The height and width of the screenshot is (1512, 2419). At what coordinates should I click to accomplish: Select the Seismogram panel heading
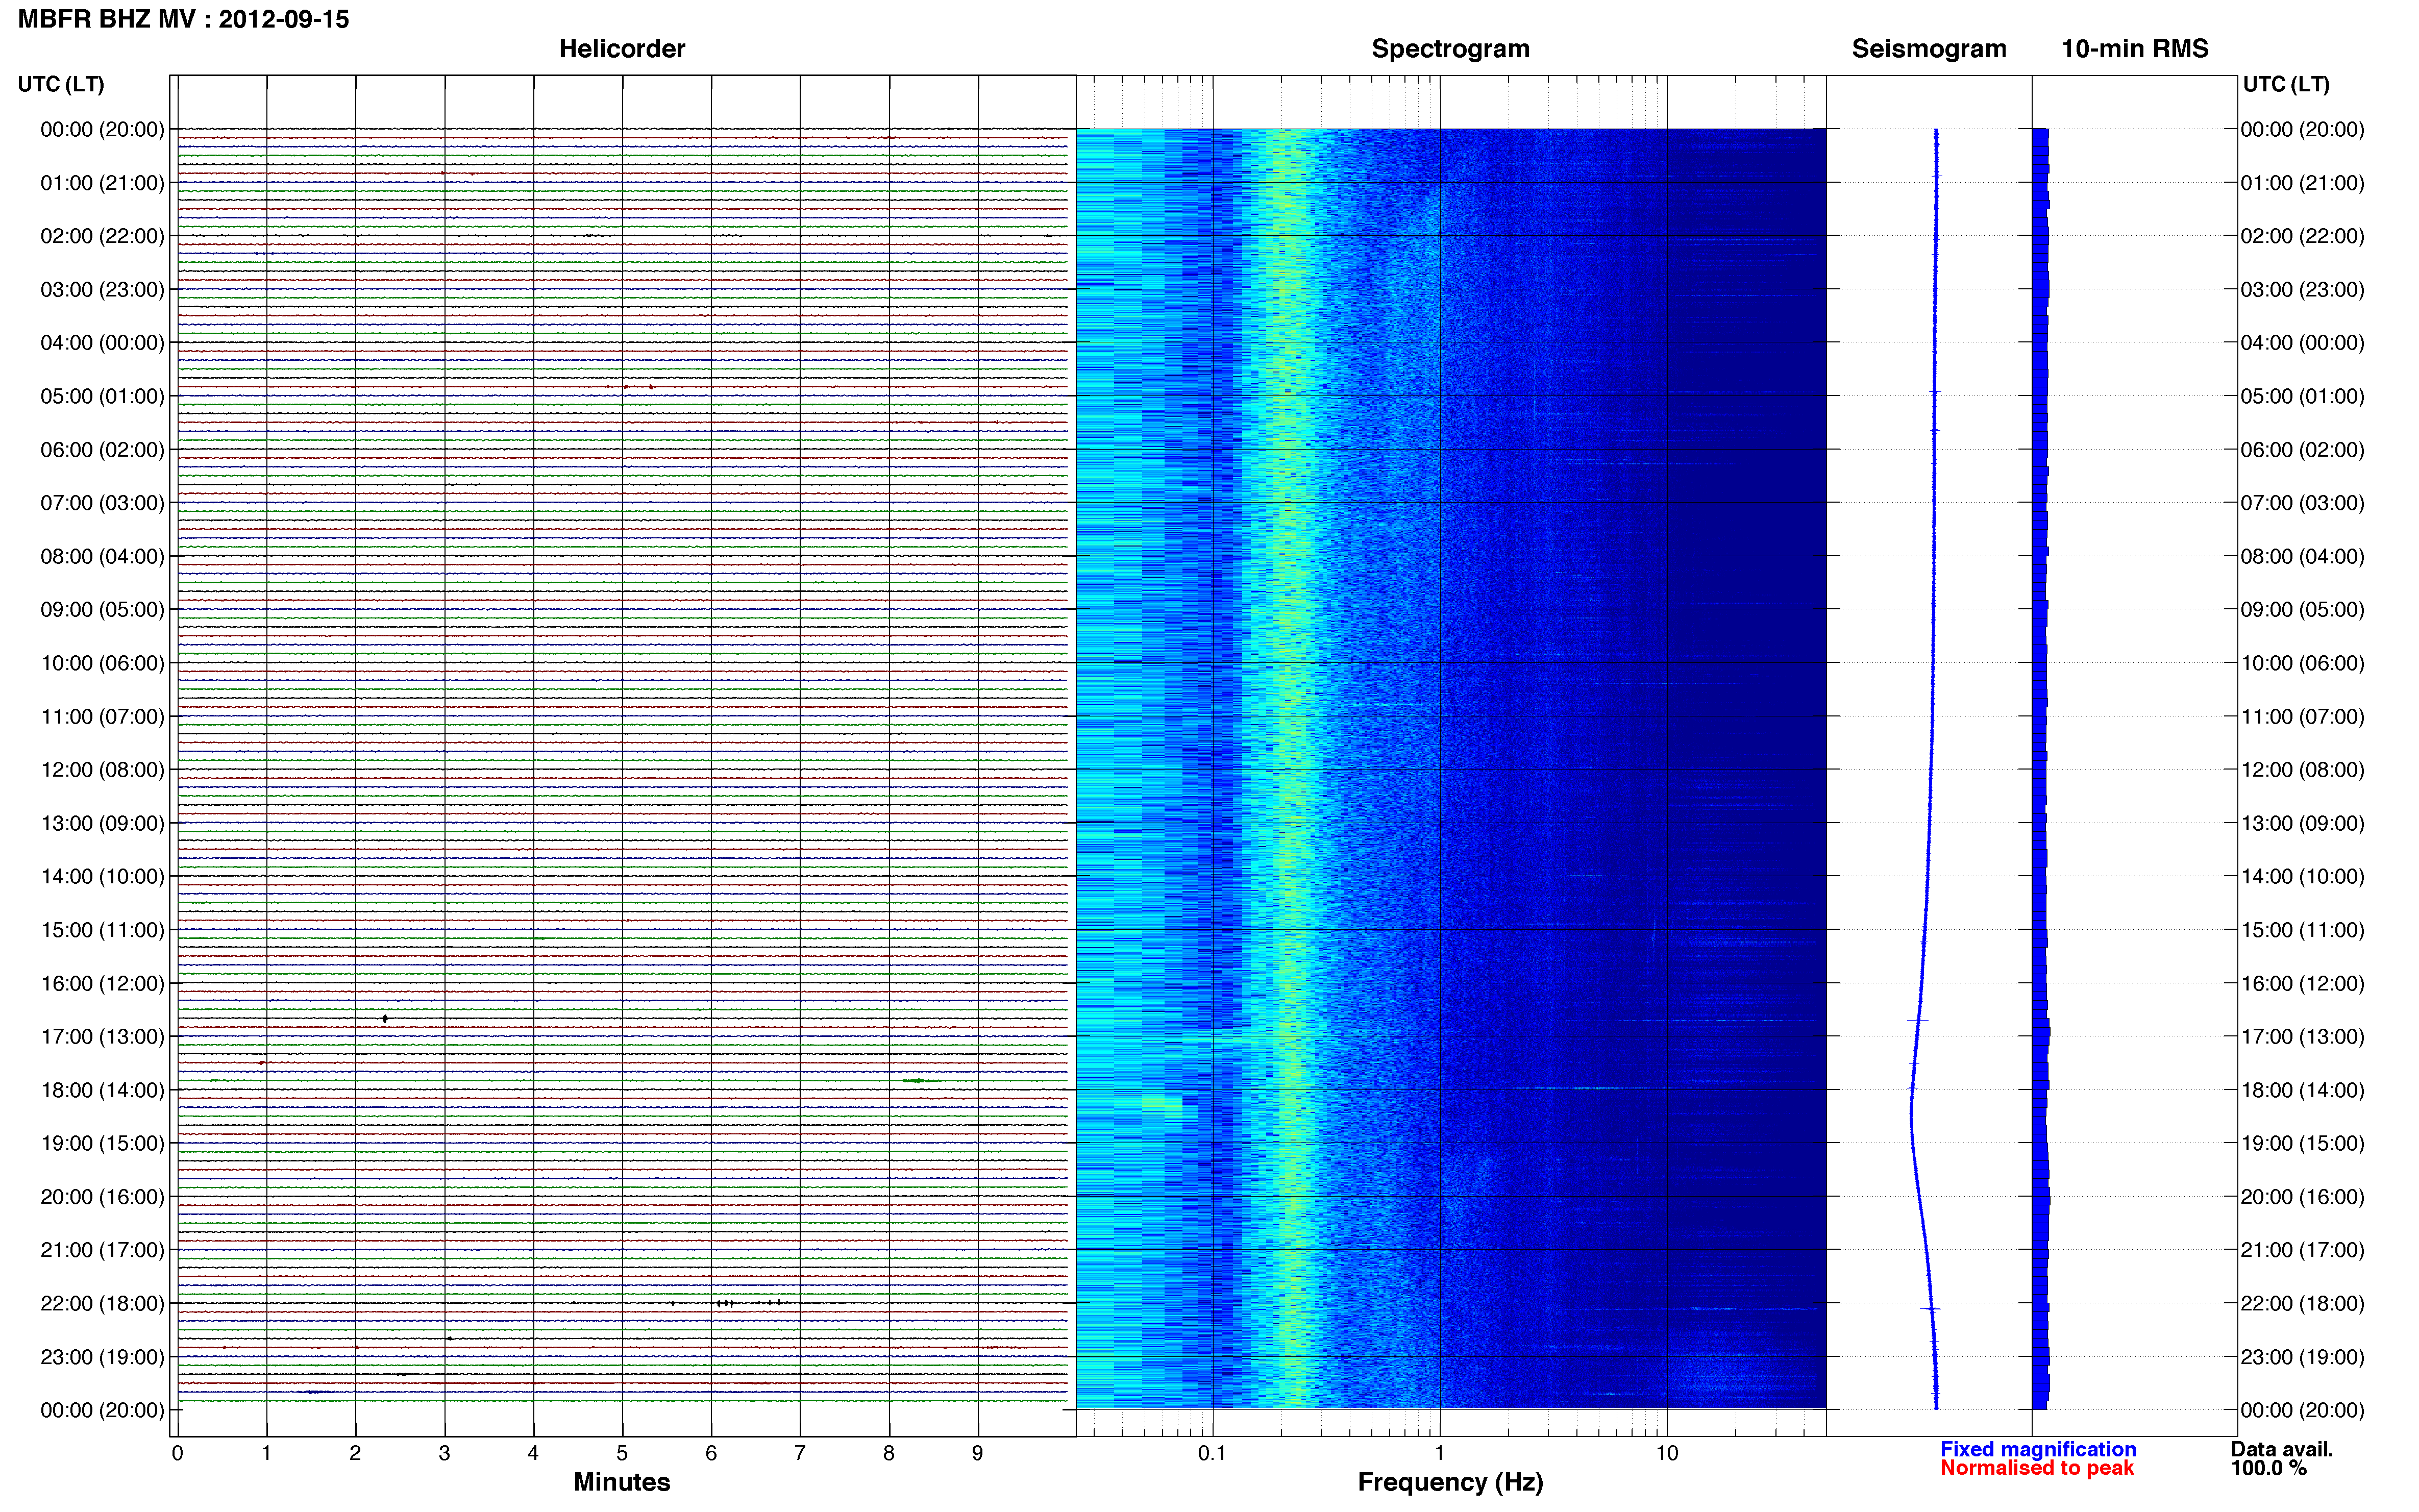point(1928,49)
